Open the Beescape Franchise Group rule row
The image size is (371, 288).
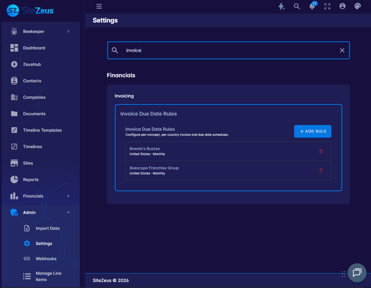click(228, 171)
